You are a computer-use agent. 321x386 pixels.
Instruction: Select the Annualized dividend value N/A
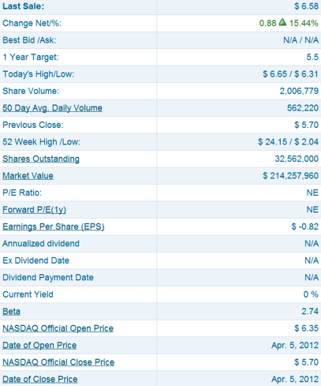[x=312, y=243]
